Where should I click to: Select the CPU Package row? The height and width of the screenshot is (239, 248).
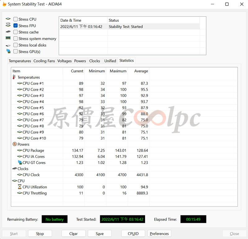click(x=33, y=150)
